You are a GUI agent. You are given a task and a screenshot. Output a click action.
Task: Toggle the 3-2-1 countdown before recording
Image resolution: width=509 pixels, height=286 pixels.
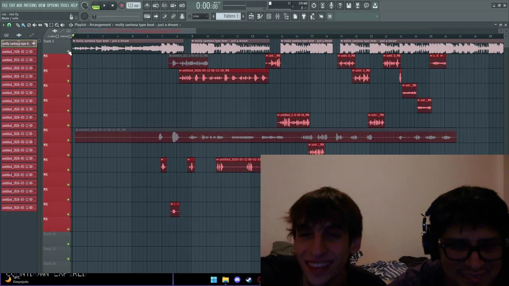(x=164, y=6)
